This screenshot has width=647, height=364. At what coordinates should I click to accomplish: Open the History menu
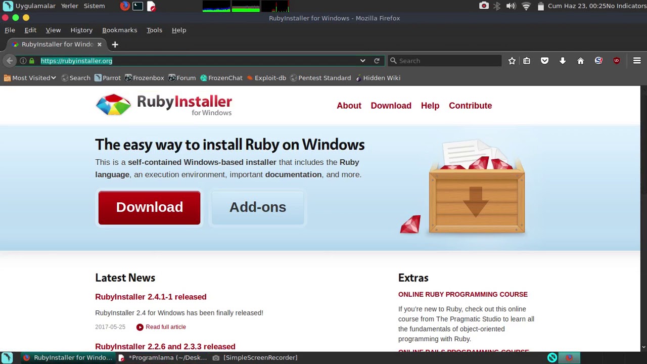click(81, 30)
